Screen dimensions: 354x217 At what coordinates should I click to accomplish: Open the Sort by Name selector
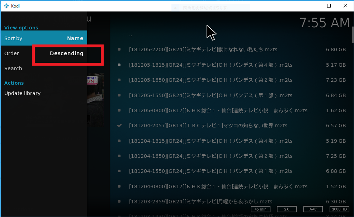(44, 38)
